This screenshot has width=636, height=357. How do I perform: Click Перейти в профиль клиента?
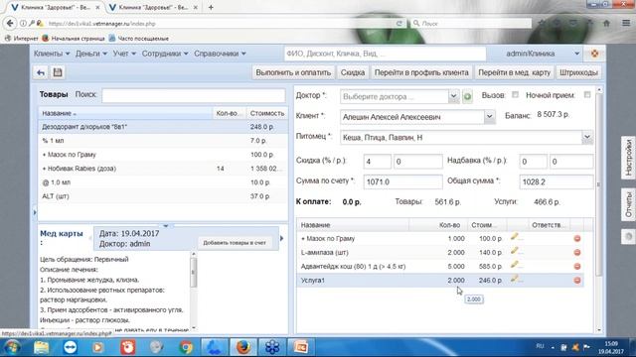pyautogui.click(x=421, y=72)
